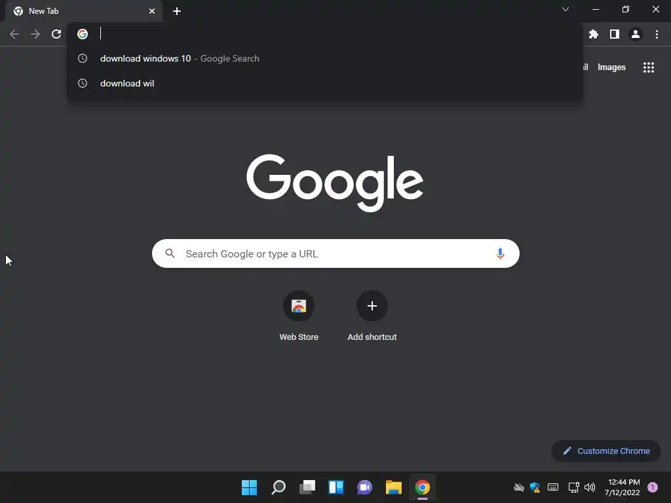Click clock icon beside 'download wil'

pyautogui.click(x=83, y=83)
